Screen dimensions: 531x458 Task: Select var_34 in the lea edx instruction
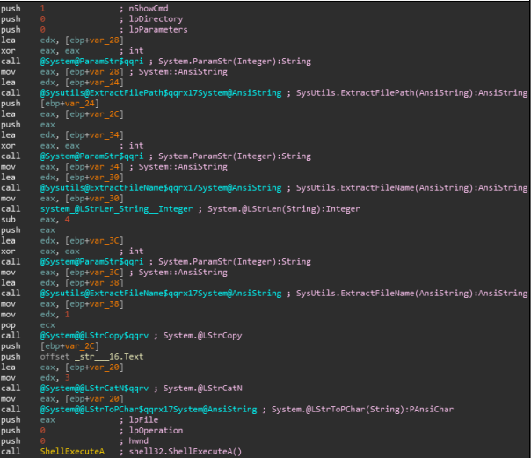point(105,135)
